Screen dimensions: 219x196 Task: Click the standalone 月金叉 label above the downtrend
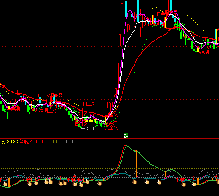click(x=89, y=104)
